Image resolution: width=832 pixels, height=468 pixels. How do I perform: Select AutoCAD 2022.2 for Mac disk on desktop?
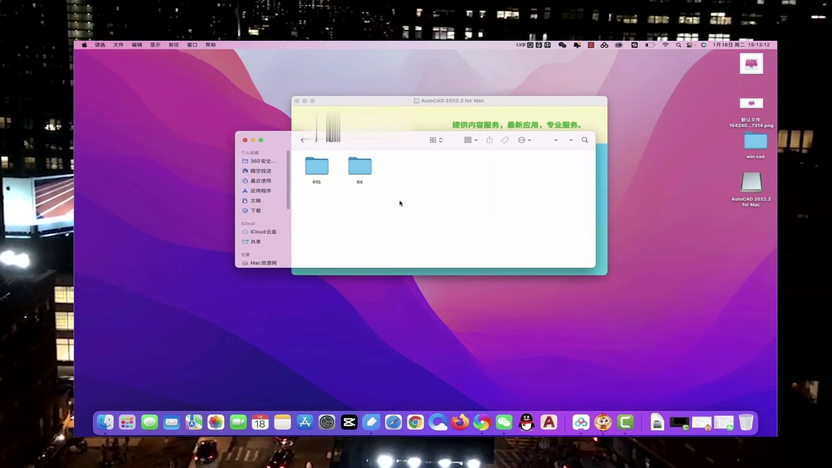tap(751, 189)
